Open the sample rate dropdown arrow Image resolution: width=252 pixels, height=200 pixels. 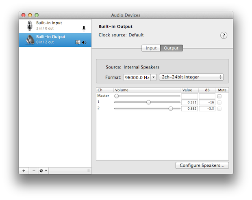click(154, 77)
